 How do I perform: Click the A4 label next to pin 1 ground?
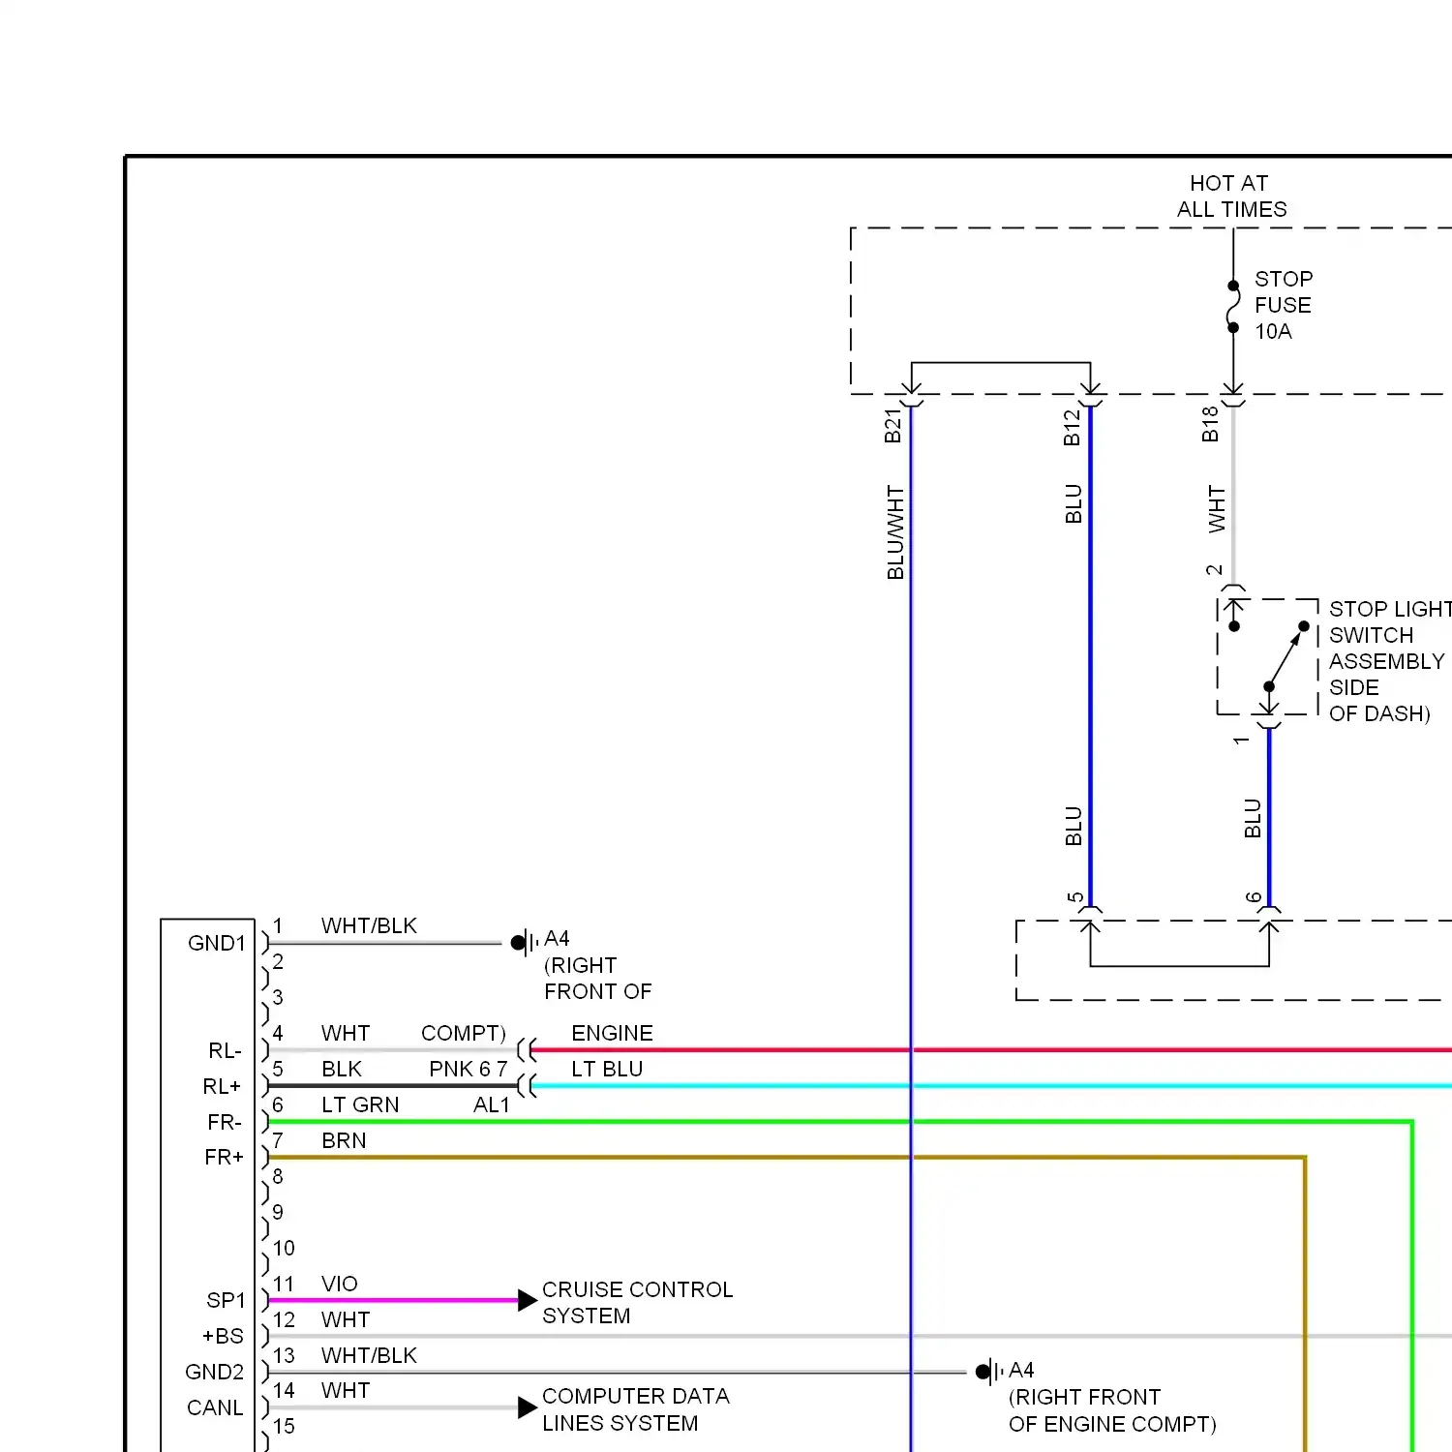(557, 938)
